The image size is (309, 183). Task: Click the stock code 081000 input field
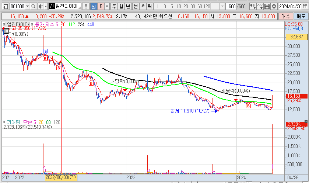(x=17, y=7)
